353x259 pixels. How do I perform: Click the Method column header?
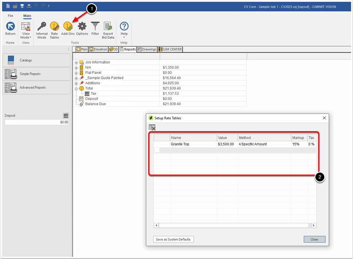point(264,137)
